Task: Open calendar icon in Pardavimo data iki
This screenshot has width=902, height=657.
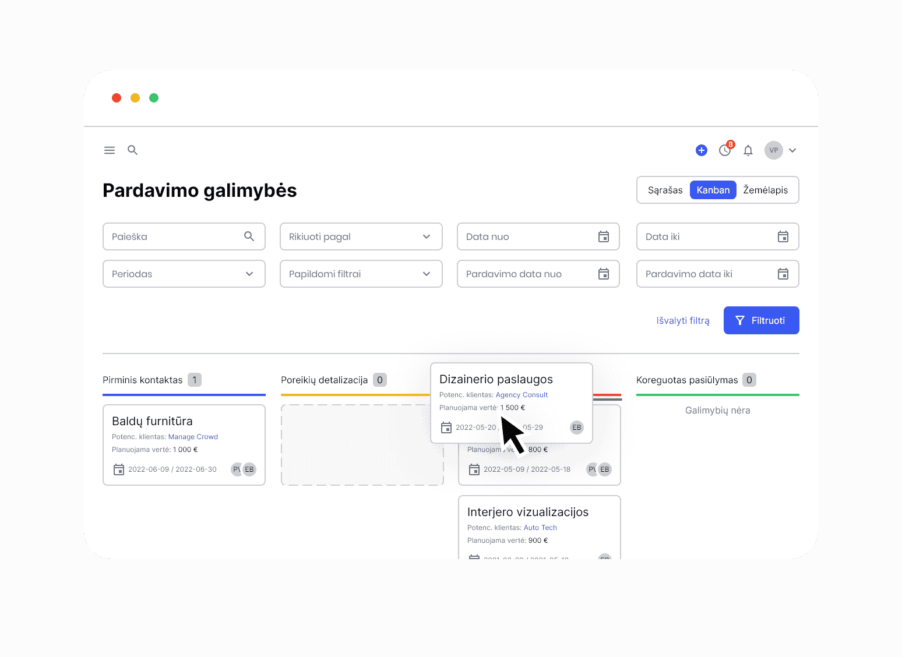Action: (x=783, y=274)
